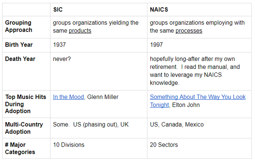Click the 20 Sectors cell
This screenshot has width=255, height=162.
point(199,148)
